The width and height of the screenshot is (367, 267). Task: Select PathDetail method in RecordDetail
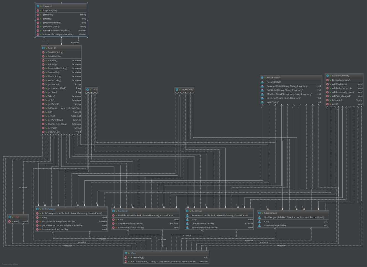tap(291, 90)
